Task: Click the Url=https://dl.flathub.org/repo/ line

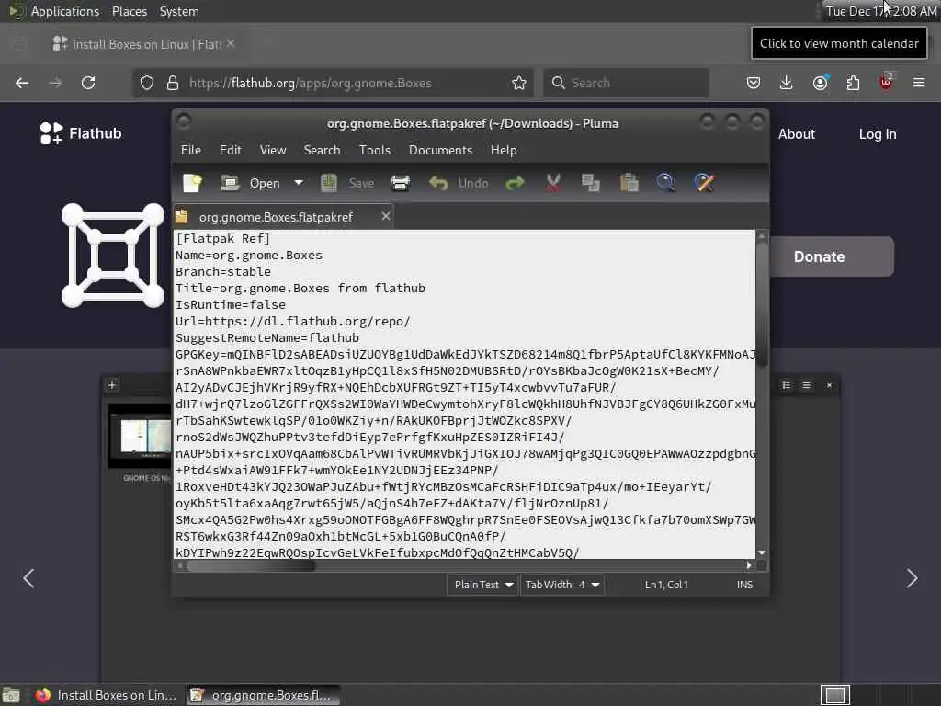Action: pos(293,321)
